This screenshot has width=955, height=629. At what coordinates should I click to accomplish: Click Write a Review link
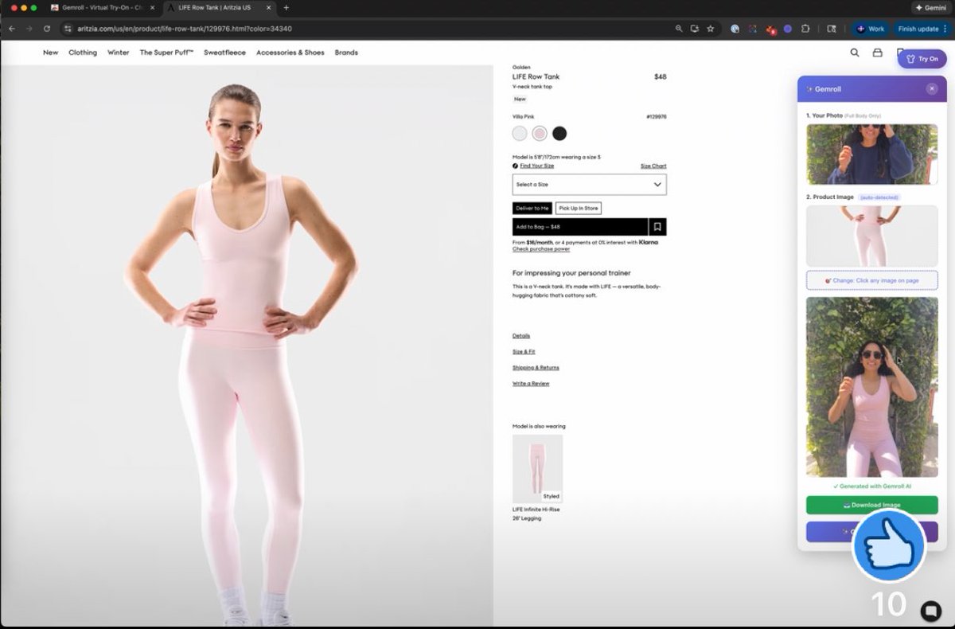(x=531, y=384)
